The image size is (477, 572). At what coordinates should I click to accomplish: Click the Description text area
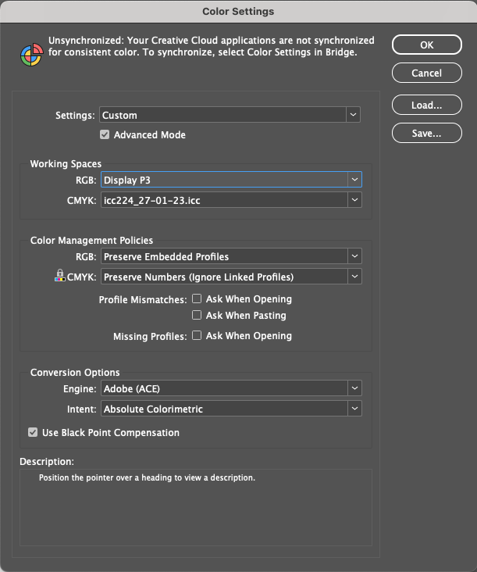pyautogui.click(x=196, y=507)
